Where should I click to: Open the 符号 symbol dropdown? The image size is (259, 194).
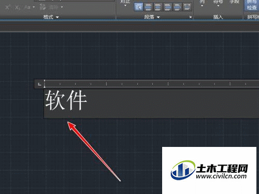[218, 3]
